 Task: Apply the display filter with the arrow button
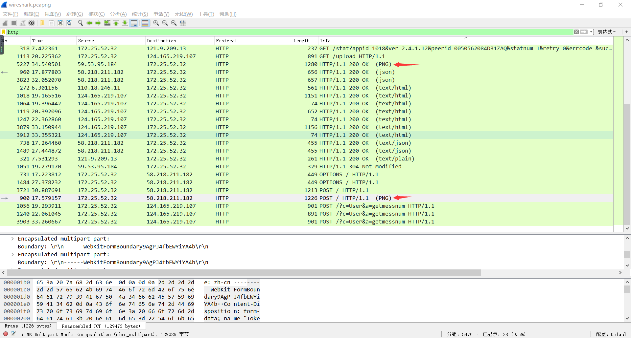pos(584,32)
